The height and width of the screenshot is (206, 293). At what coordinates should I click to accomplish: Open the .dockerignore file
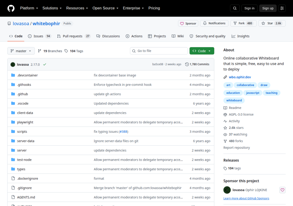(27, 179)
